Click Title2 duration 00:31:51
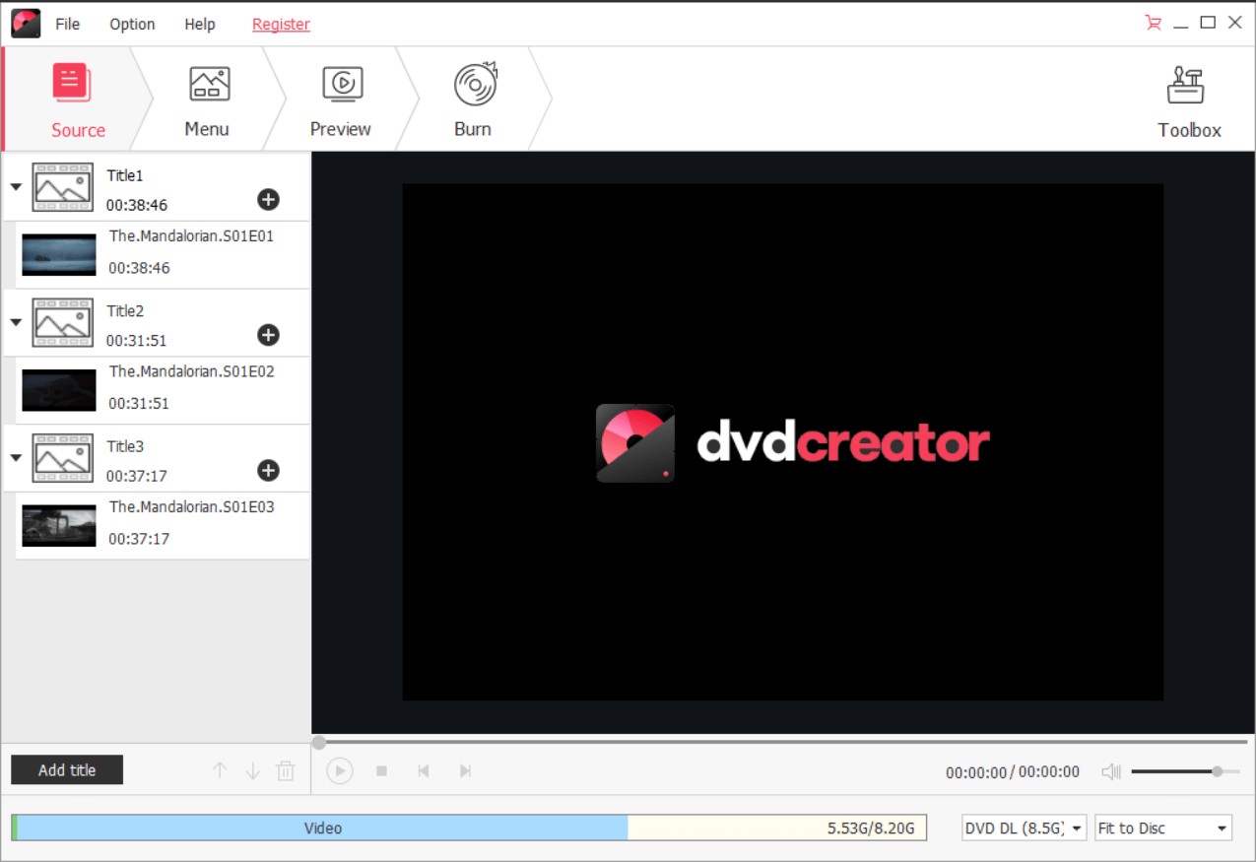This screenshot has height=862, width=1256. click(x=137, y=341)
